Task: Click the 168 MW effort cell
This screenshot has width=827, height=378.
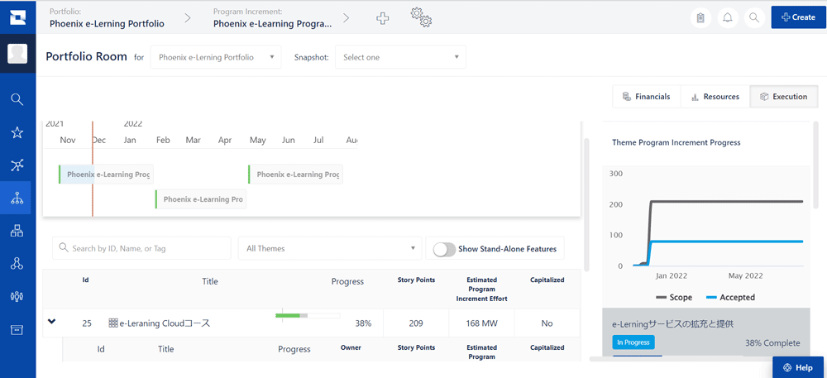Action: click(x=481, y=323)
